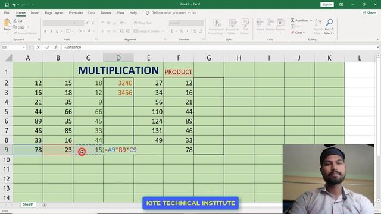Click the AutoSum sigma icon
Viewport: 381px width, 214px height.
292,20
